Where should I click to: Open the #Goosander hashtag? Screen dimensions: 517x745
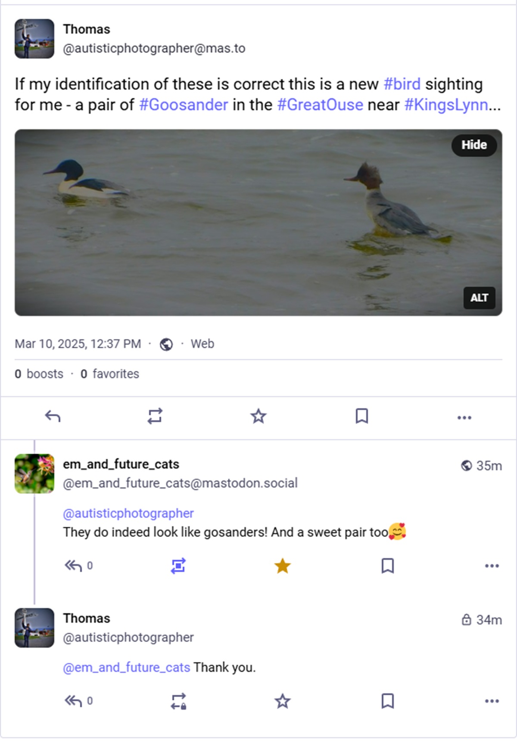184,105
